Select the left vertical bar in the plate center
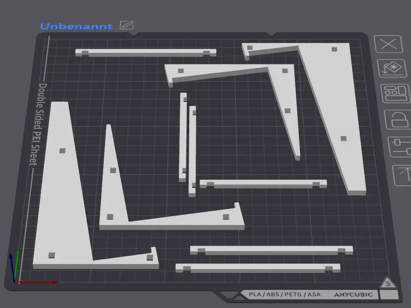Image resolution: width=411 pixels, height=308 pixels. coord(183,137)
